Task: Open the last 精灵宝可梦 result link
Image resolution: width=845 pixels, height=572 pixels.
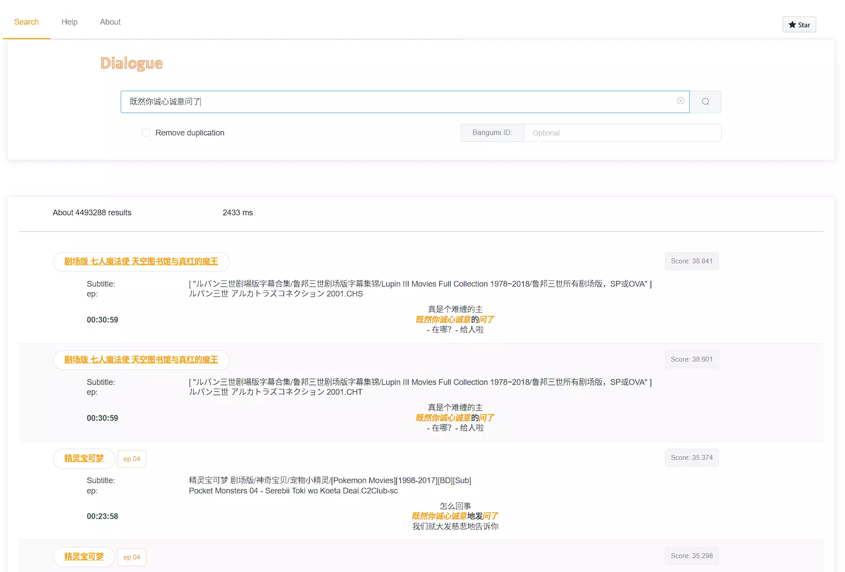Action: click(x=84, y=556)
